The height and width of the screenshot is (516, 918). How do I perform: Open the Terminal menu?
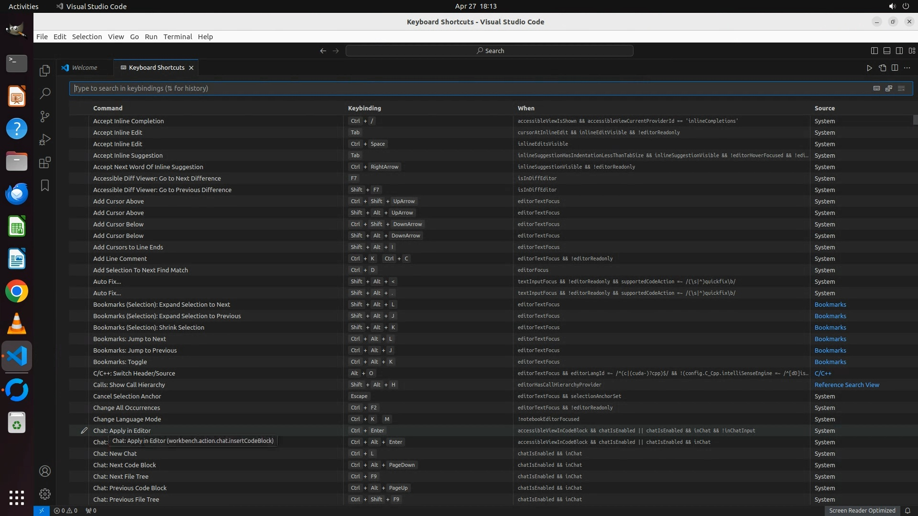click(177, 37)
